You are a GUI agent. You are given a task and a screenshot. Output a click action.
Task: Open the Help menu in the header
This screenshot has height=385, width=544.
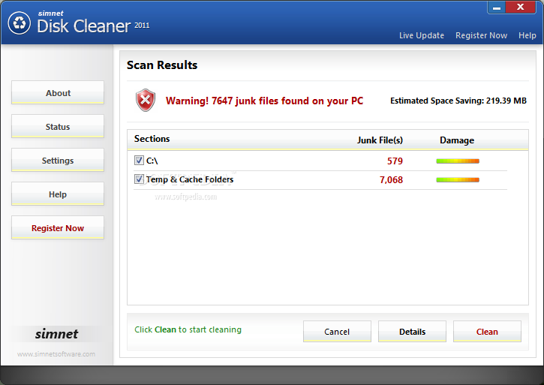click(x=527, y=35)
